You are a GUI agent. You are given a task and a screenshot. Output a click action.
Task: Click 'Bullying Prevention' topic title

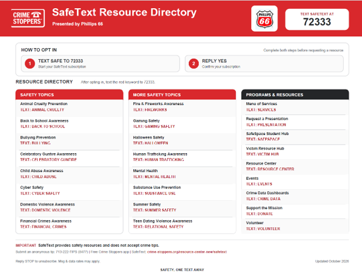38,137
